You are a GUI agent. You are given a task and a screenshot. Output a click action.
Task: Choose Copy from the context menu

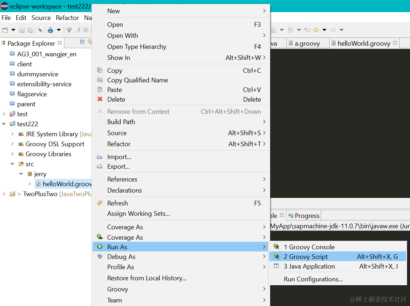(x=181, y=70)
